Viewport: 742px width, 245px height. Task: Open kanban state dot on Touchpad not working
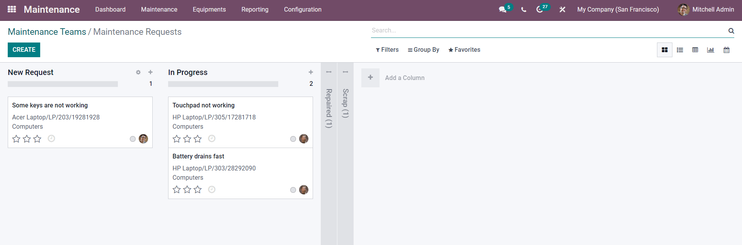click(x=293, y=139)
